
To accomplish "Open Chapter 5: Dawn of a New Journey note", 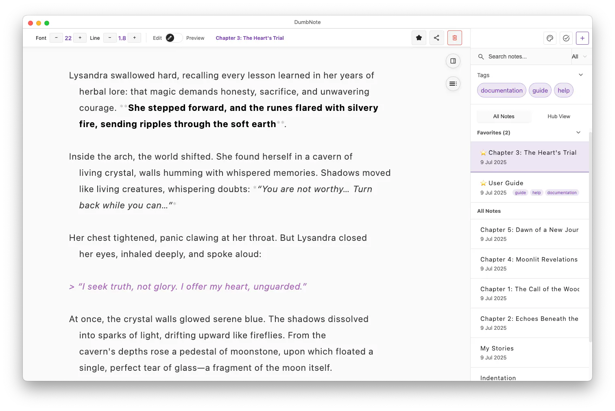I will [x=530, y=234].
